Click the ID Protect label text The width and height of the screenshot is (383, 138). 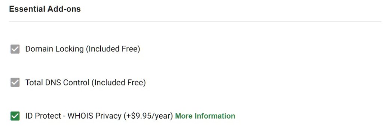[x=99, y=116]
